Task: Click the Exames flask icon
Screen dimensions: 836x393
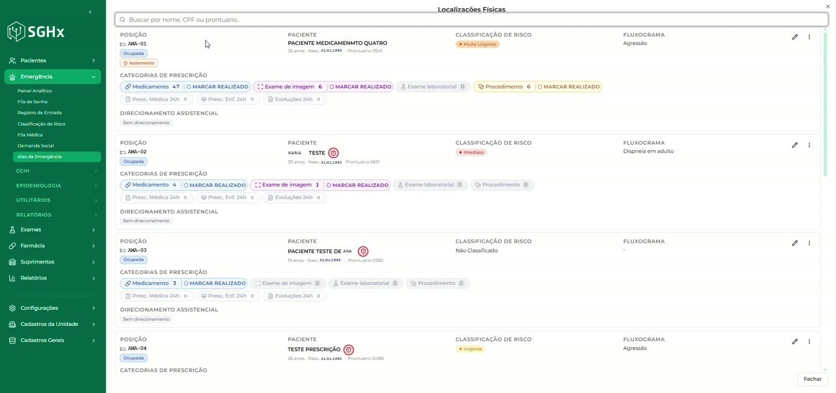Action: [x=12, y=230]
